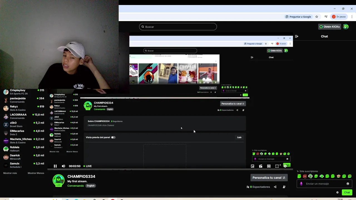Click the My first stream. title below player
356x200 pixels.
point(77,181)
